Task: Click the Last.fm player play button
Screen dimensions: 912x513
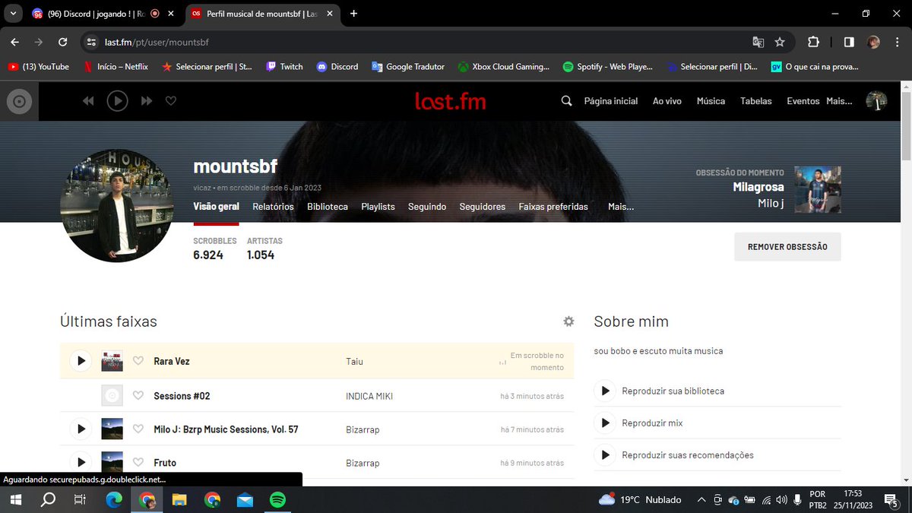Action: pyautogui.click(x=117, y=100)
